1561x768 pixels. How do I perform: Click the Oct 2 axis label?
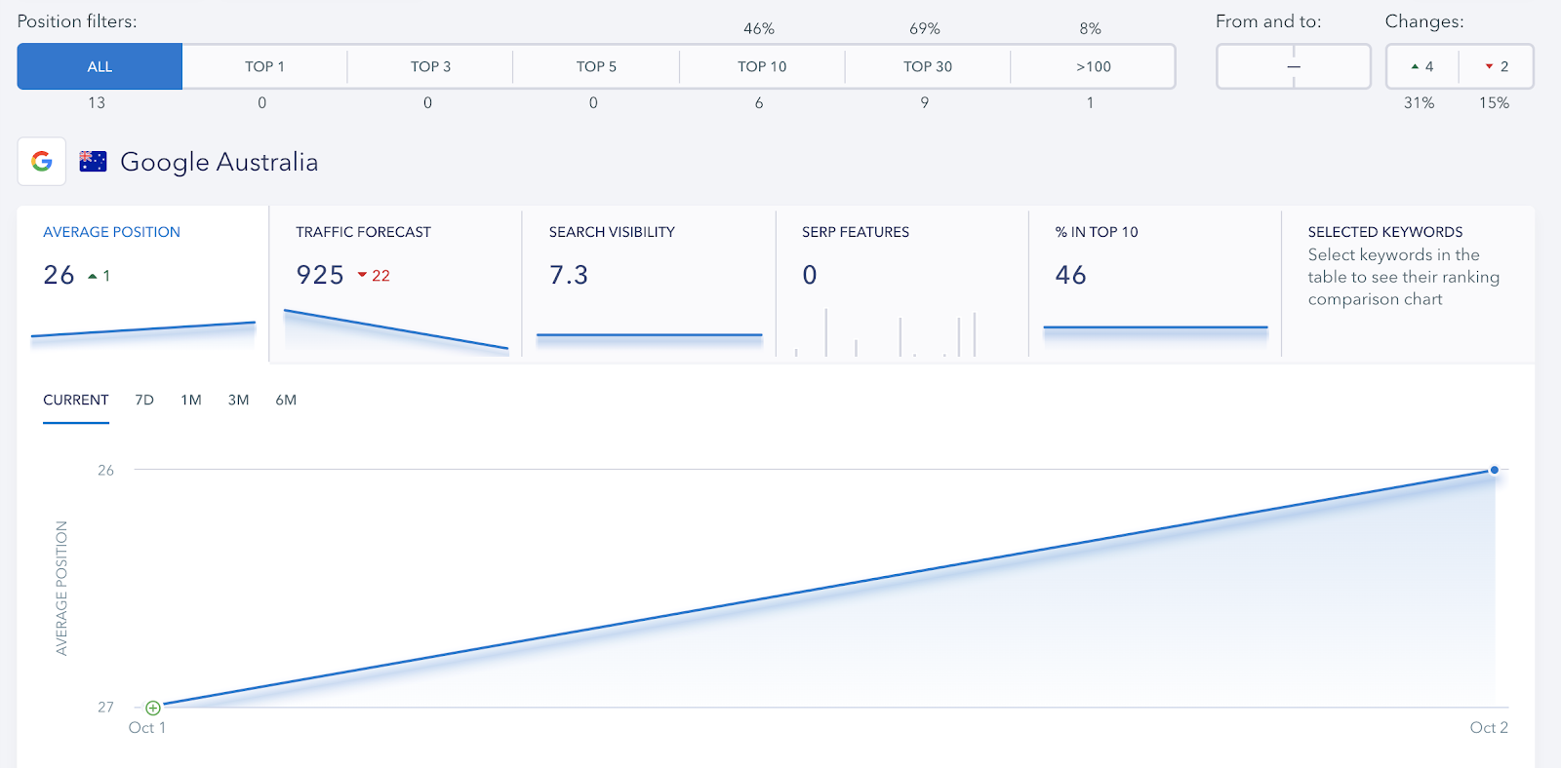point(1489,727)
